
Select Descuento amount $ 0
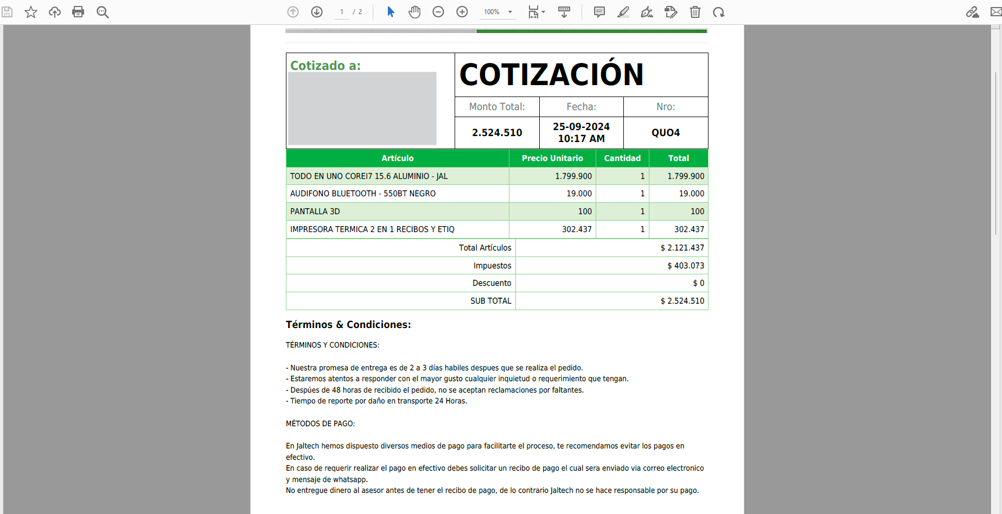(698, 283)
